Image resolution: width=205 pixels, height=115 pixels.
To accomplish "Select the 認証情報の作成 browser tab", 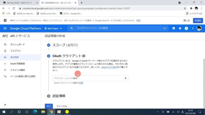I will coord(59,3).
